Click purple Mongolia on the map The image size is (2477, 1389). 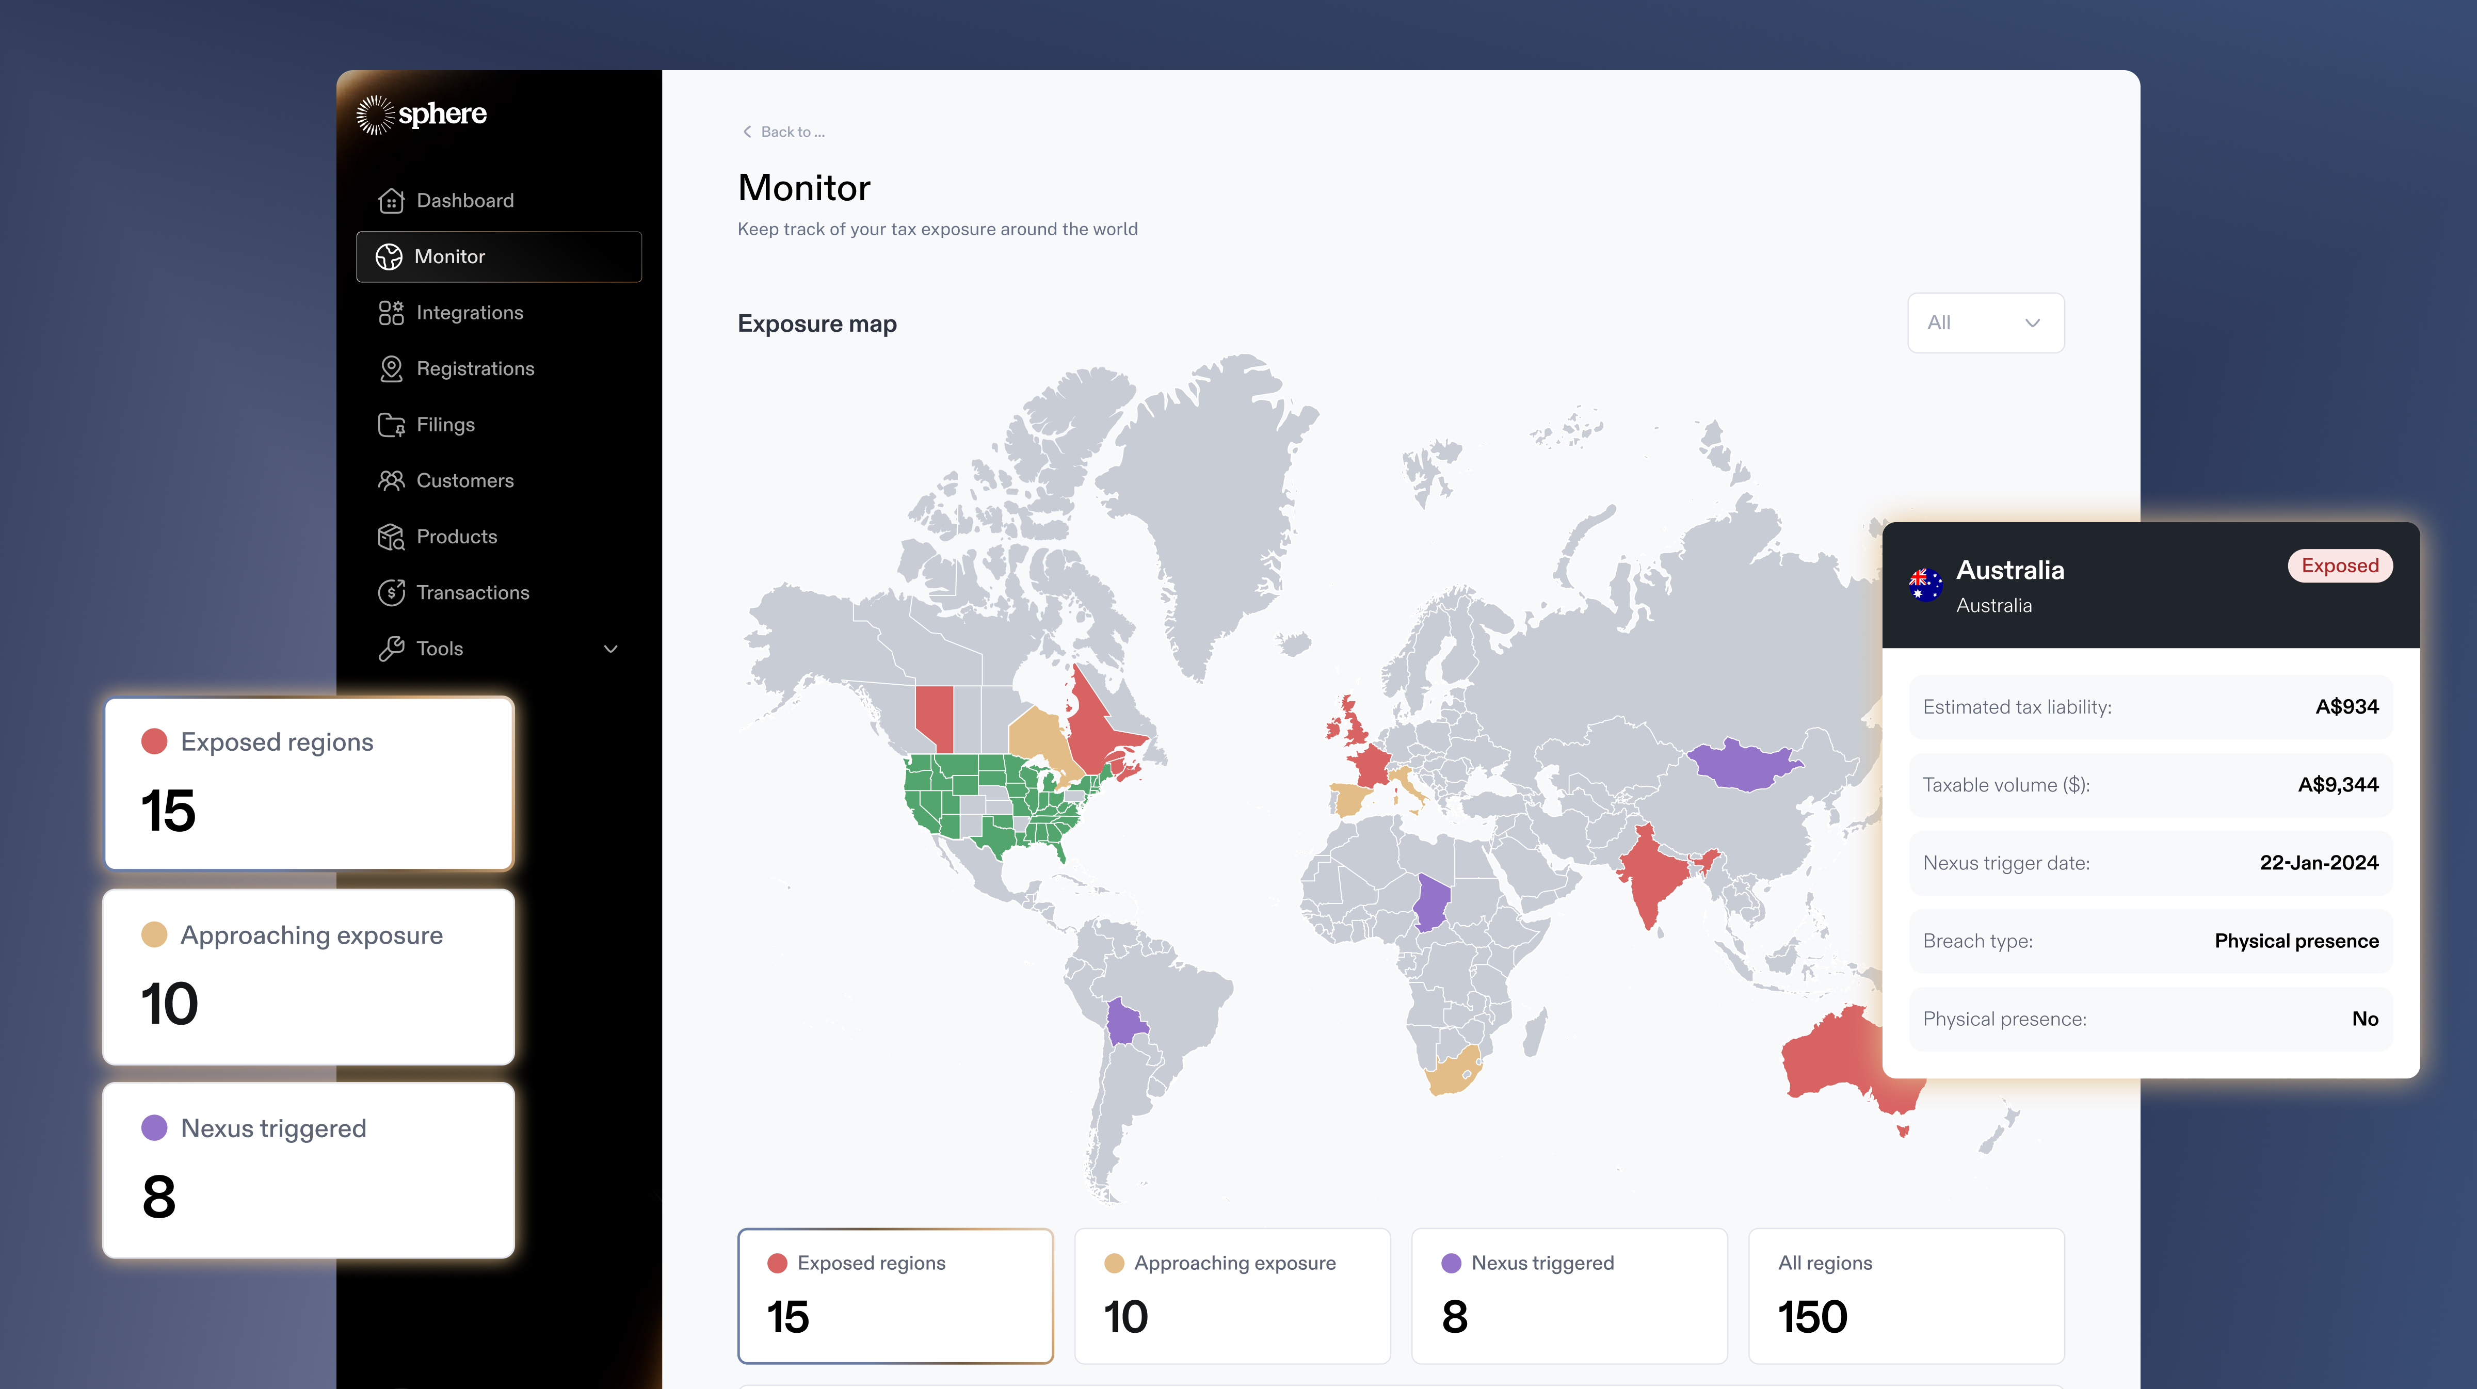pos(1742,766)
